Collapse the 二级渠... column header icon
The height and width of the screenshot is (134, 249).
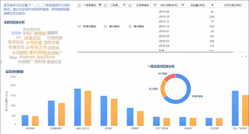coord(105,6)
